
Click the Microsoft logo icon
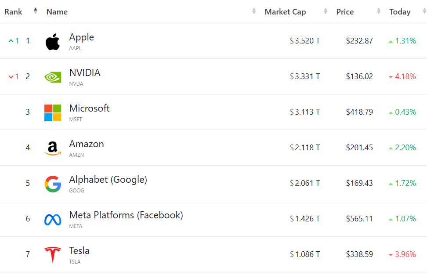tap(53, 113)
